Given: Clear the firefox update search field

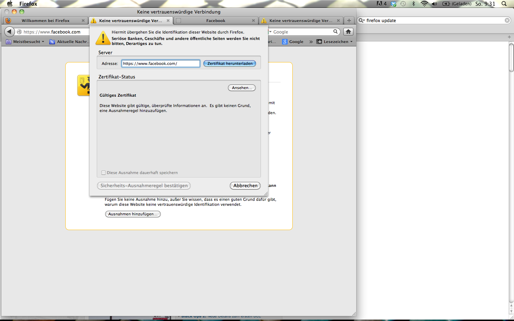Looking at the screenshot, I should coord(507,20).
